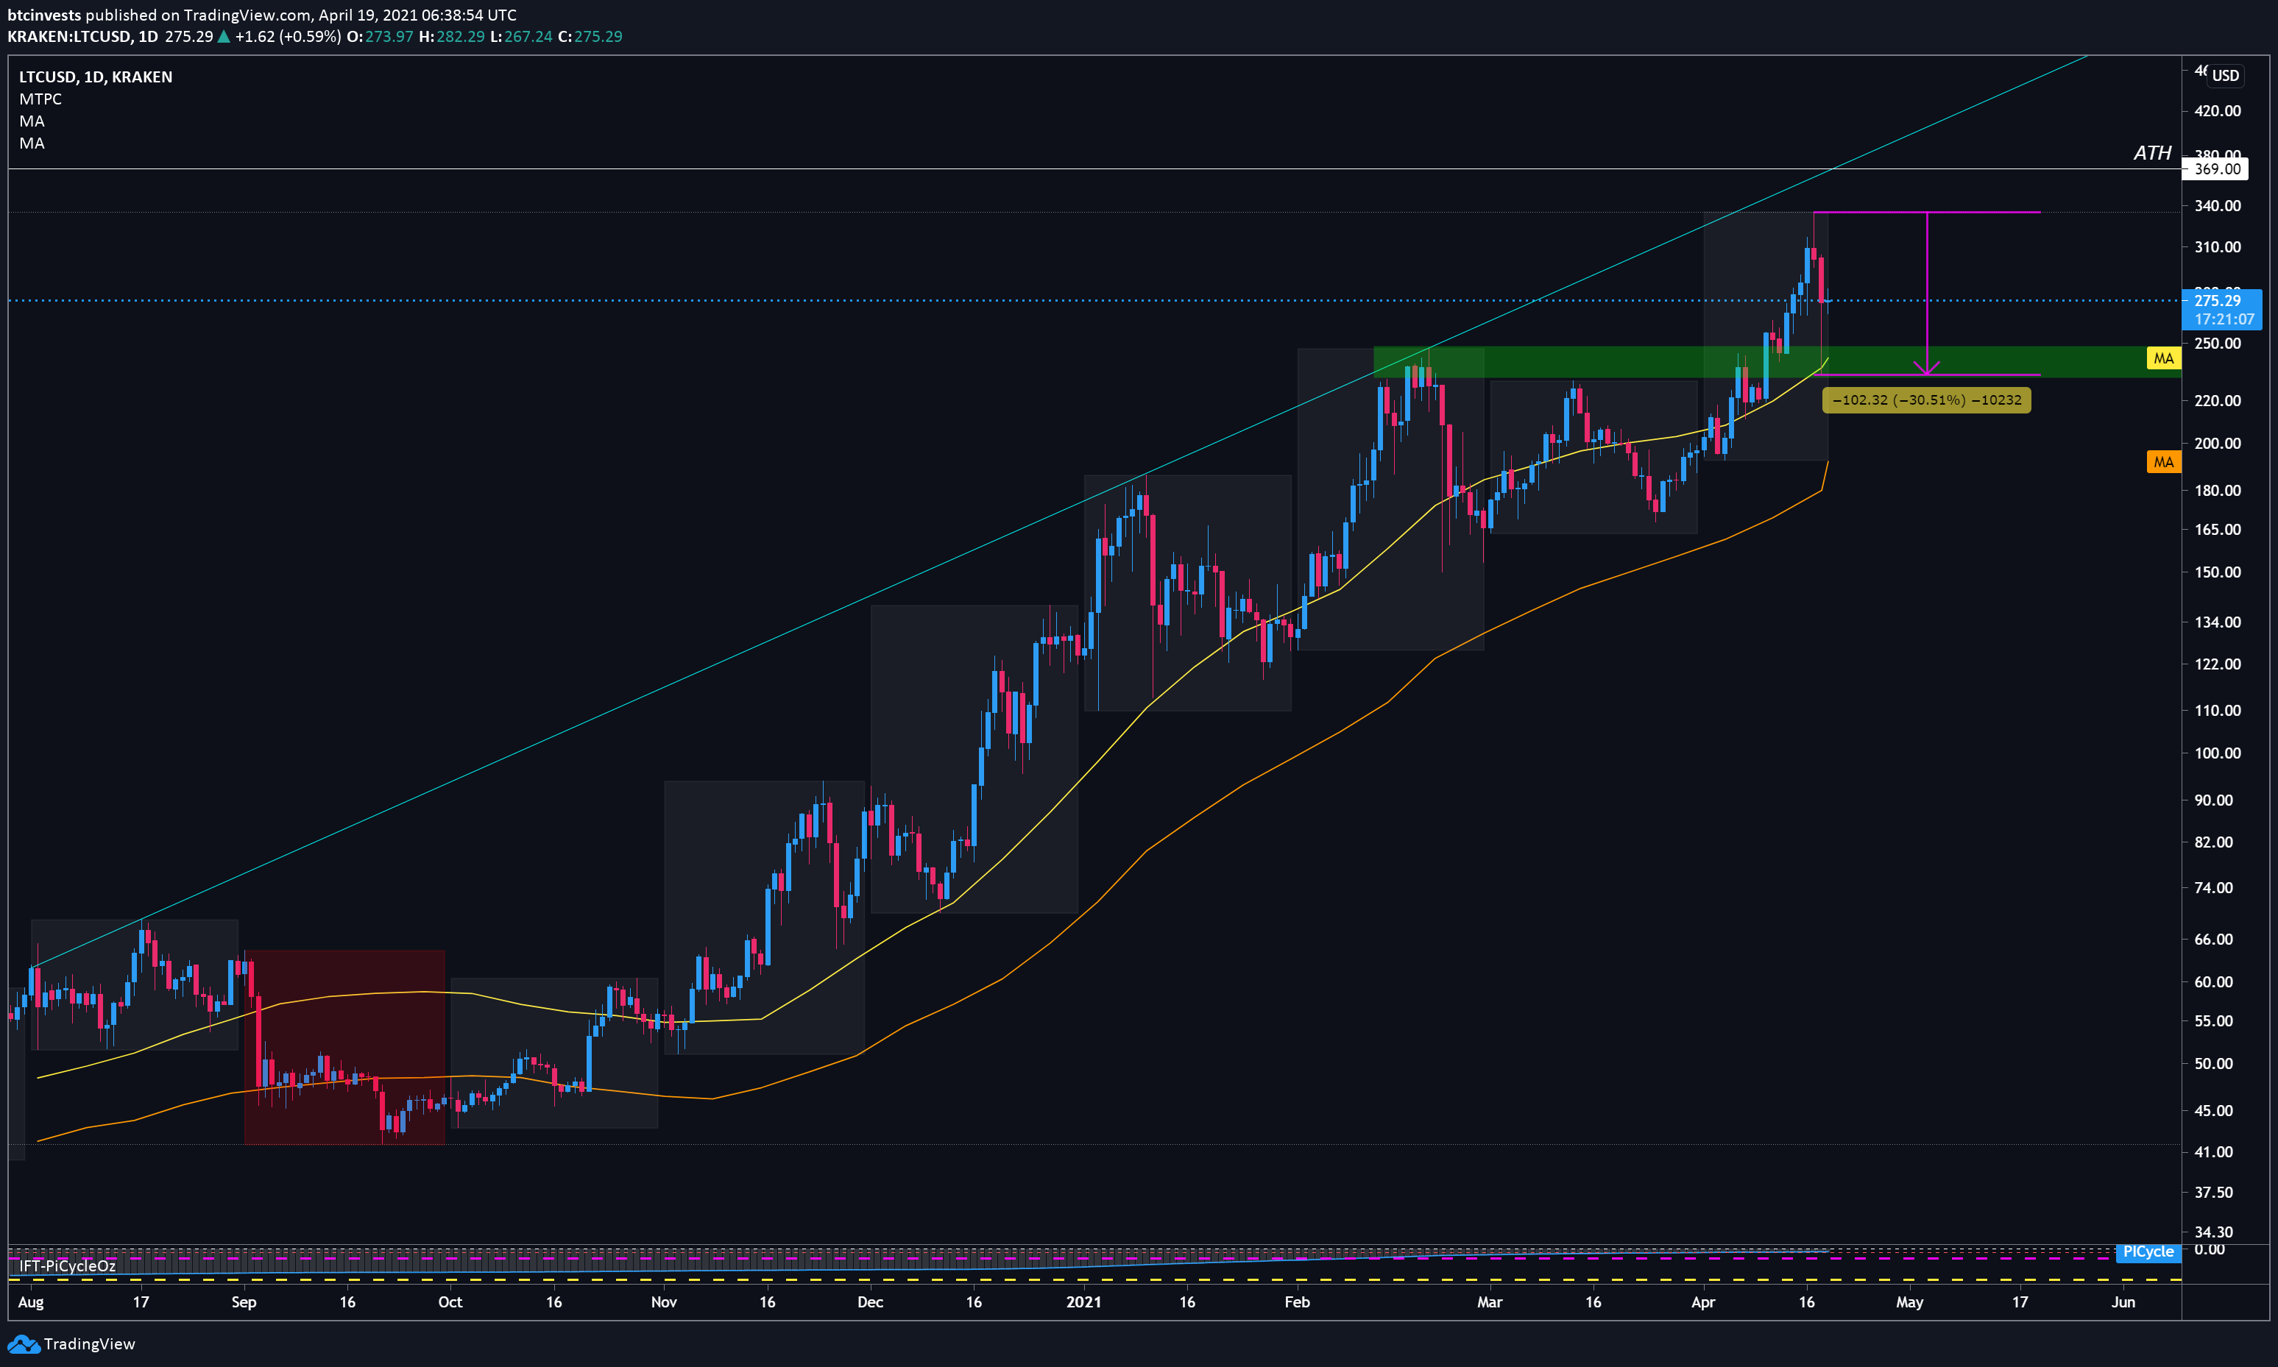Click the Feb label on time axis
The width and height of the screenshot is (2278, 1367).
pos(1298,1302)
